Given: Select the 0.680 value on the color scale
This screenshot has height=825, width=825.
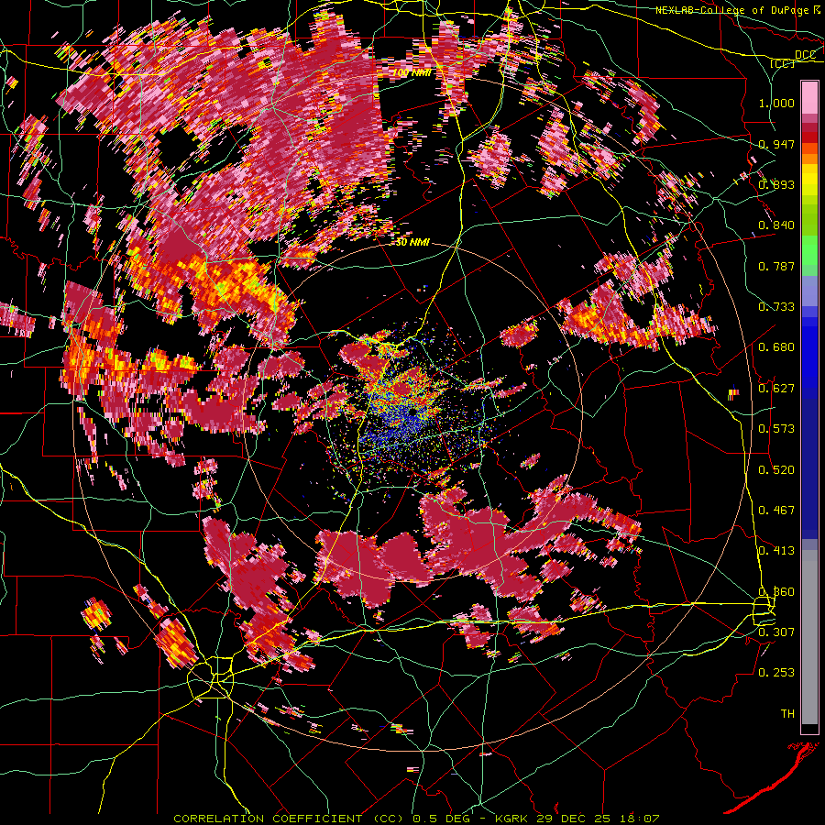Looking at the screenshot, I should 776,347.
